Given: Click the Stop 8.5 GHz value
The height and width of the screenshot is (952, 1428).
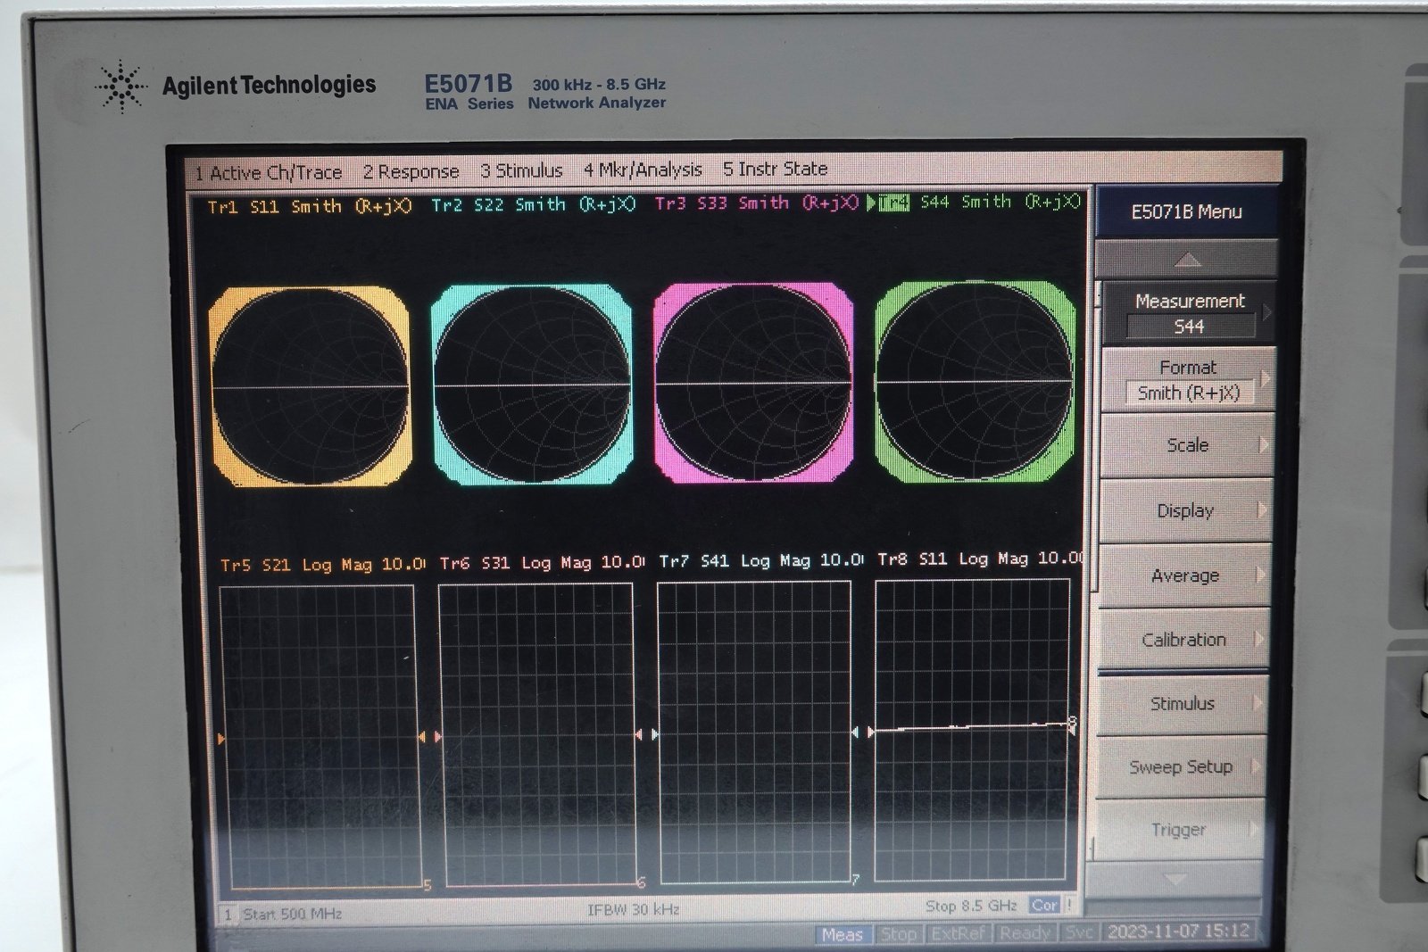Looking at the screenshot, I should click(971, 906).
